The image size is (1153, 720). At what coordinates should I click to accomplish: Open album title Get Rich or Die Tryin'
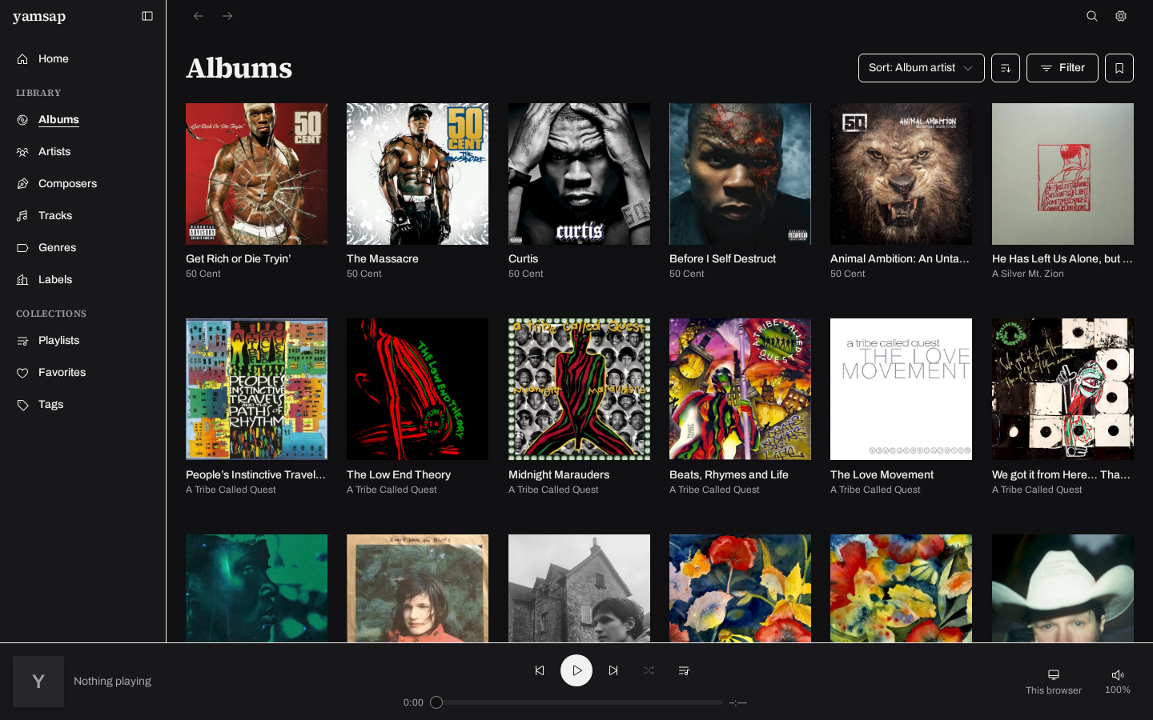click(x=239, y=259)
